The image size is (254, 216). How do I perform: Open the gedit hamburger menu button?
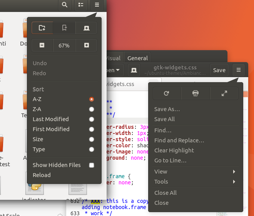[x=239, y=70]
